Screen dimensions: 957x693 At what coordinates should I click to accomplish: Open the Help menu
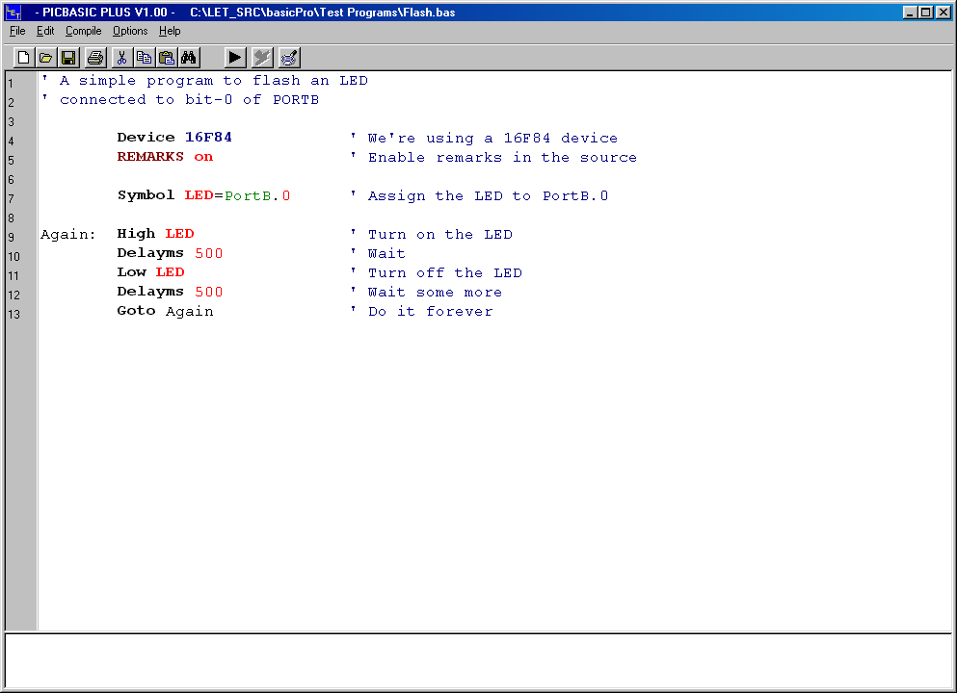[x=170, y=31]
